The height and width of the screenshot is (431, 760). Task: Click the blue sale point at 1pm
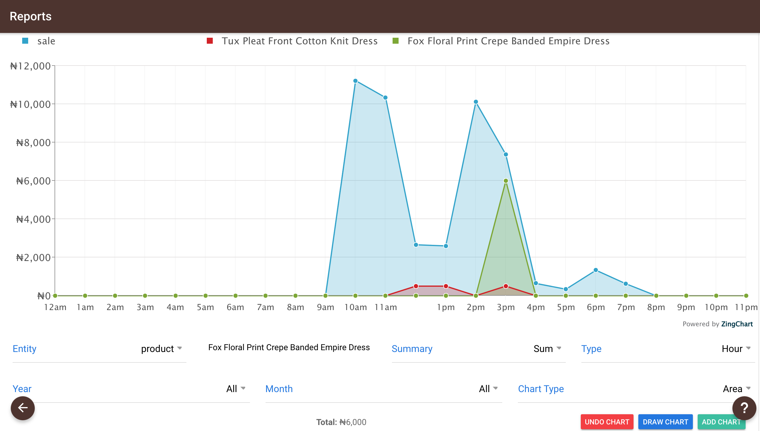coord(446,246)
